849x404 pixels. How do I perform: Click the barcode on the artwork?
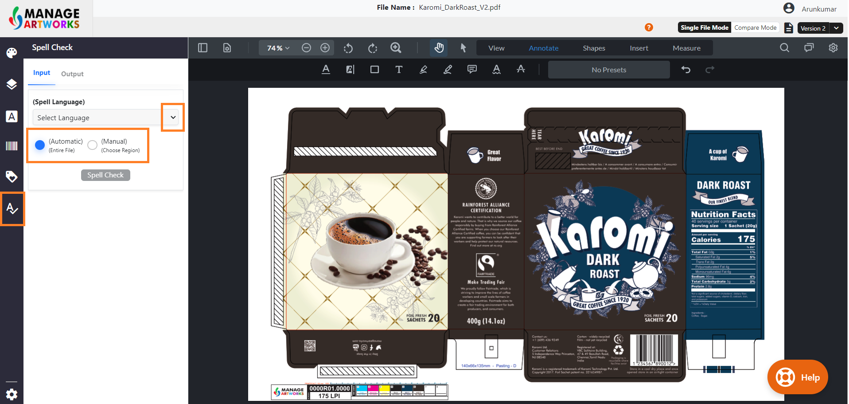[x=654, y=350]
